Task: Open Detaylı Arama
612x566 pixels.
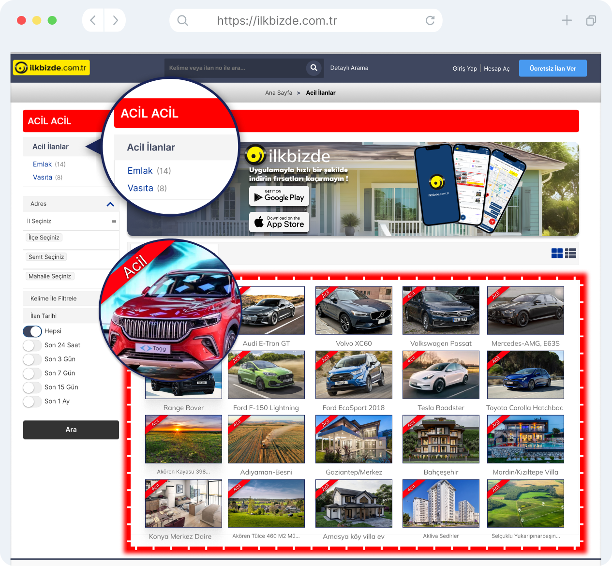Action: [349, 68]
